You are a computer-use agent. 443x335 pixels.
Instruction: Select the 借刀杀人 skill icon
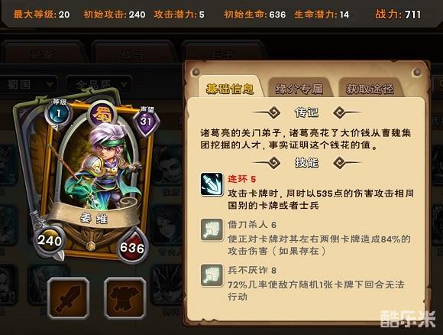coord(212,229)
